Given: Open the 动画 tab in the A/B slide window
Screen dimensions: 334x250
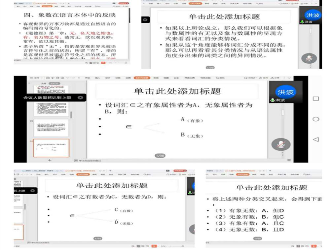Looking at the screenshot, I should [128, 78].
